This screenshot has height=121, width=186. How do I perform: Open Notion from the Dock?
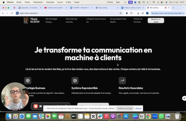click(142, 116)
